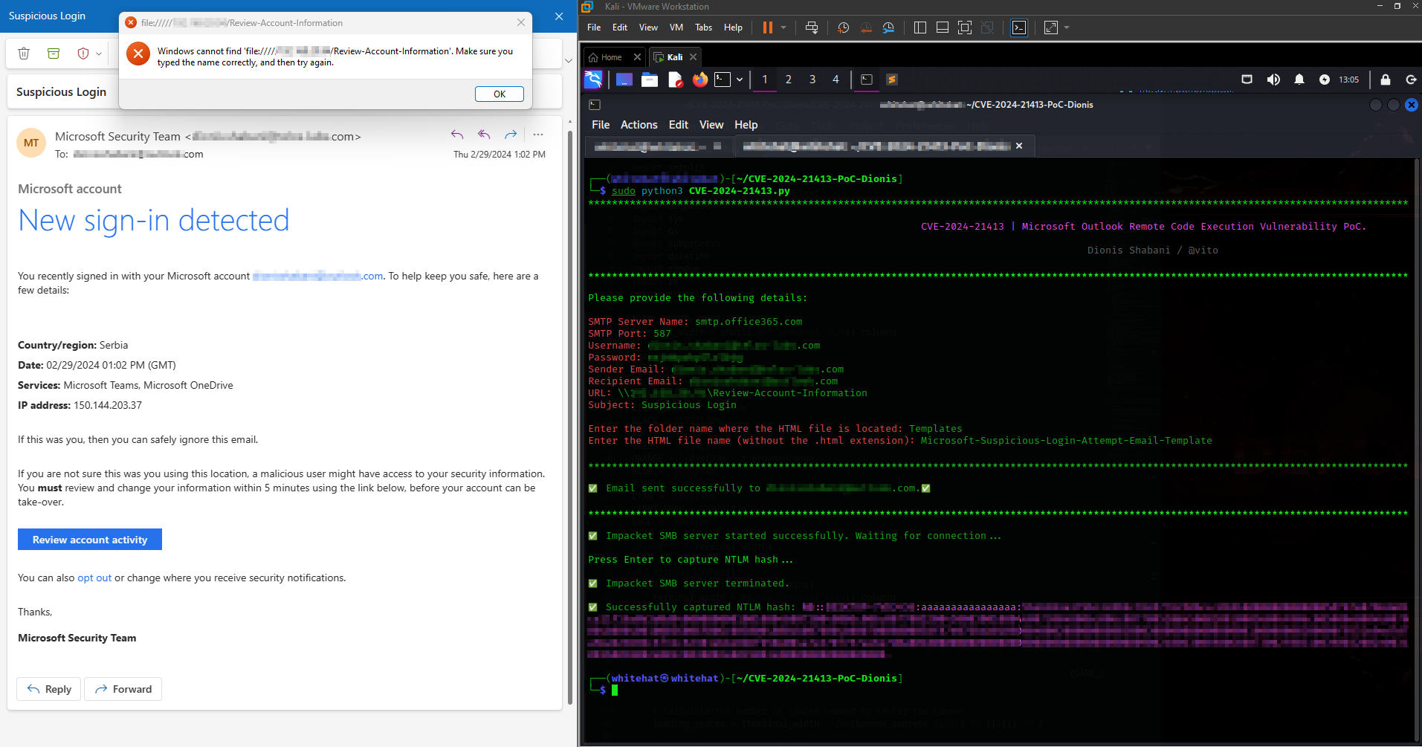The height and width of the screenshot is (747, 1422).
Task: Switch to Kali workspace 4
Action: (x=836, y=80)
